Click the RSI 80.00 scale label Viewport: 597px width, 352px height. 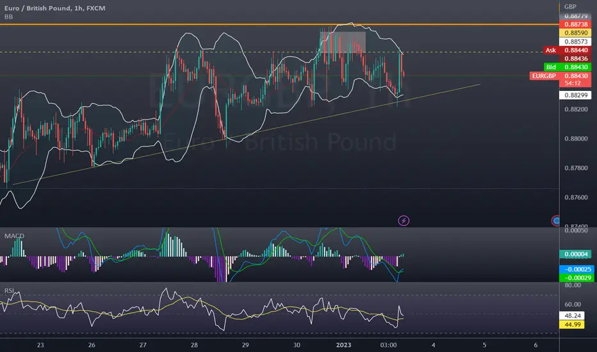[x=573, y=285]
